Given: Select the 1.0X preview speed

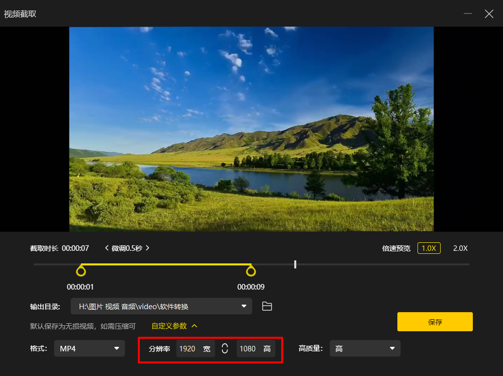Looking at the screenshot, I should [x=429, y=248].
